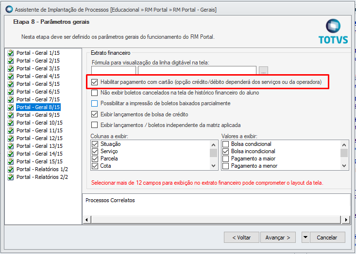Click up arrow of Colunas a exibir scrollbar

point(213,144)
